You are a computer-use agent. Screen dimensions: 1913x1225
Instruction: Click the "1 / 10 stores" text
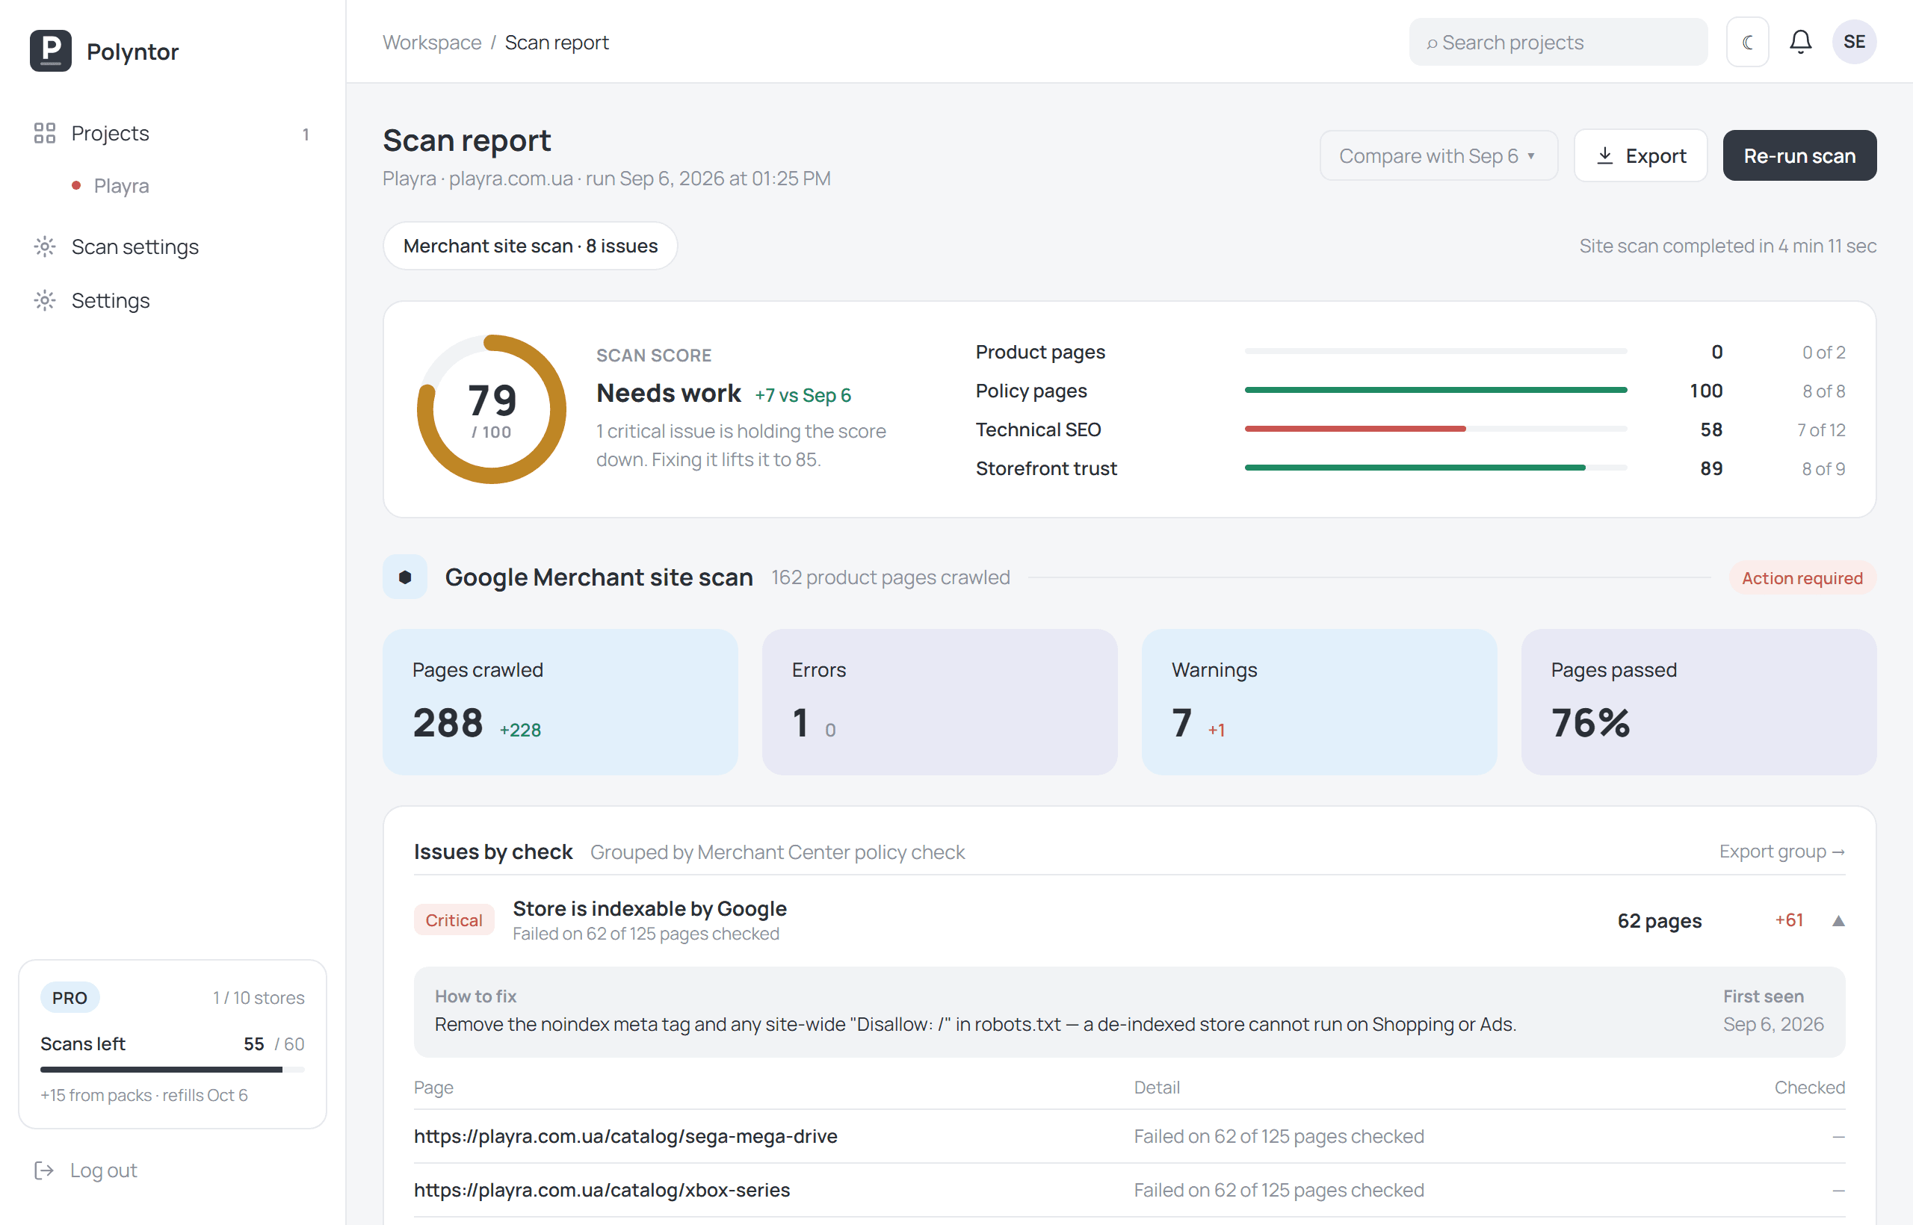[x=259, y=997]
